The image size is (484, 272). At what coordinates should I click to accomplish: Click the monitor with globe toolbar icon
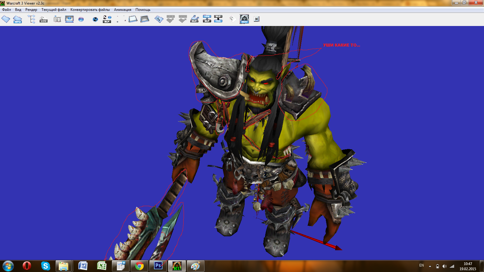click(x=69, y=19)
